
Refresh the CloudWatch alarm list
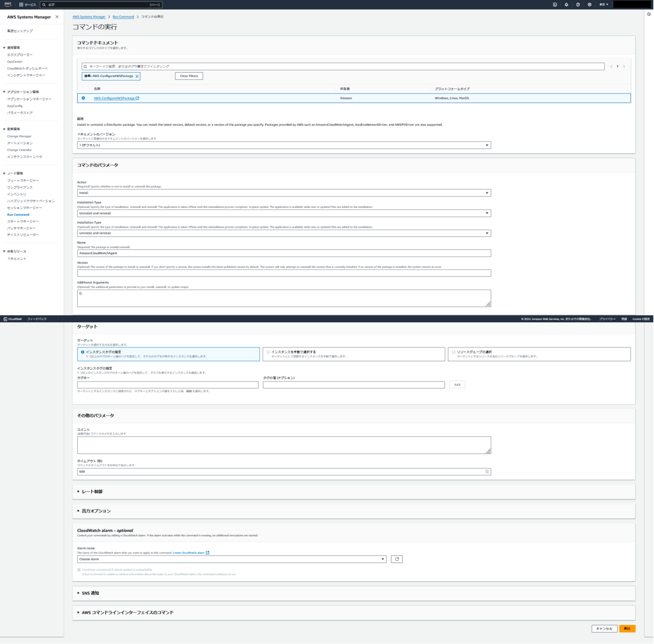(397, 559)
